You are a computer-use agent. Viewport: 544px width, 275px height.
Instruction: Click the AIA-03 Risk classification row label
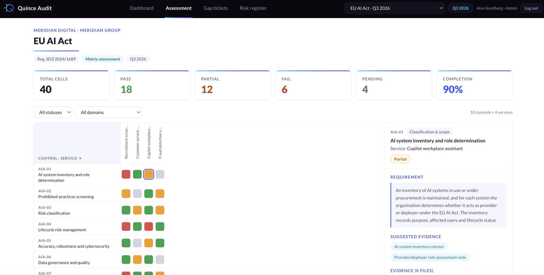(x=77, y=210)
